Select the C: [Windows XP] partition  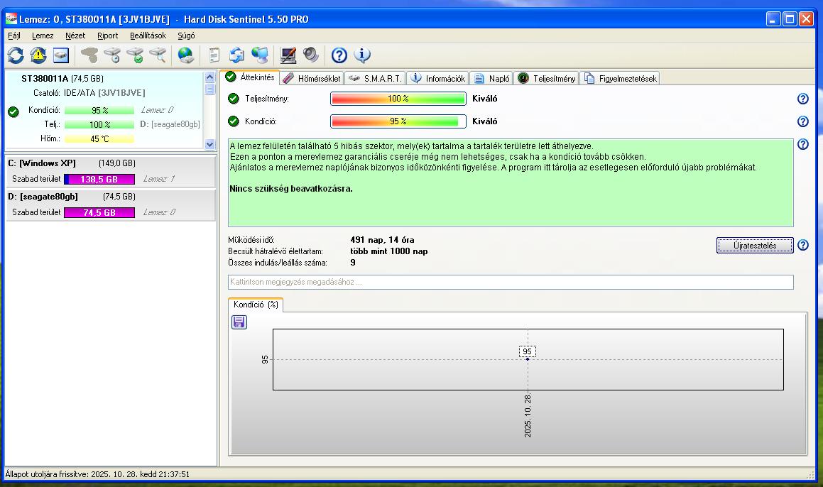(43, 163)
